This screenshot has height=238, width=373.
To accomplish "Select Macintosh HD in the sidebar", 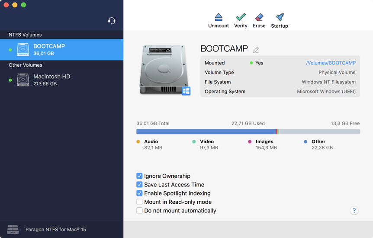I will coord(61,80).
